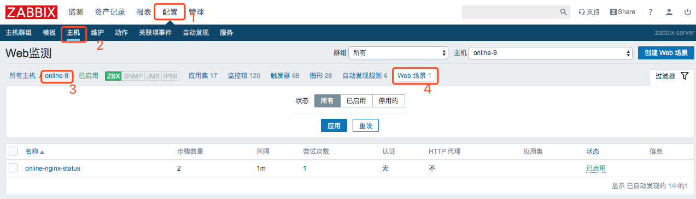Open 触发器 69 link

point(285,76)
